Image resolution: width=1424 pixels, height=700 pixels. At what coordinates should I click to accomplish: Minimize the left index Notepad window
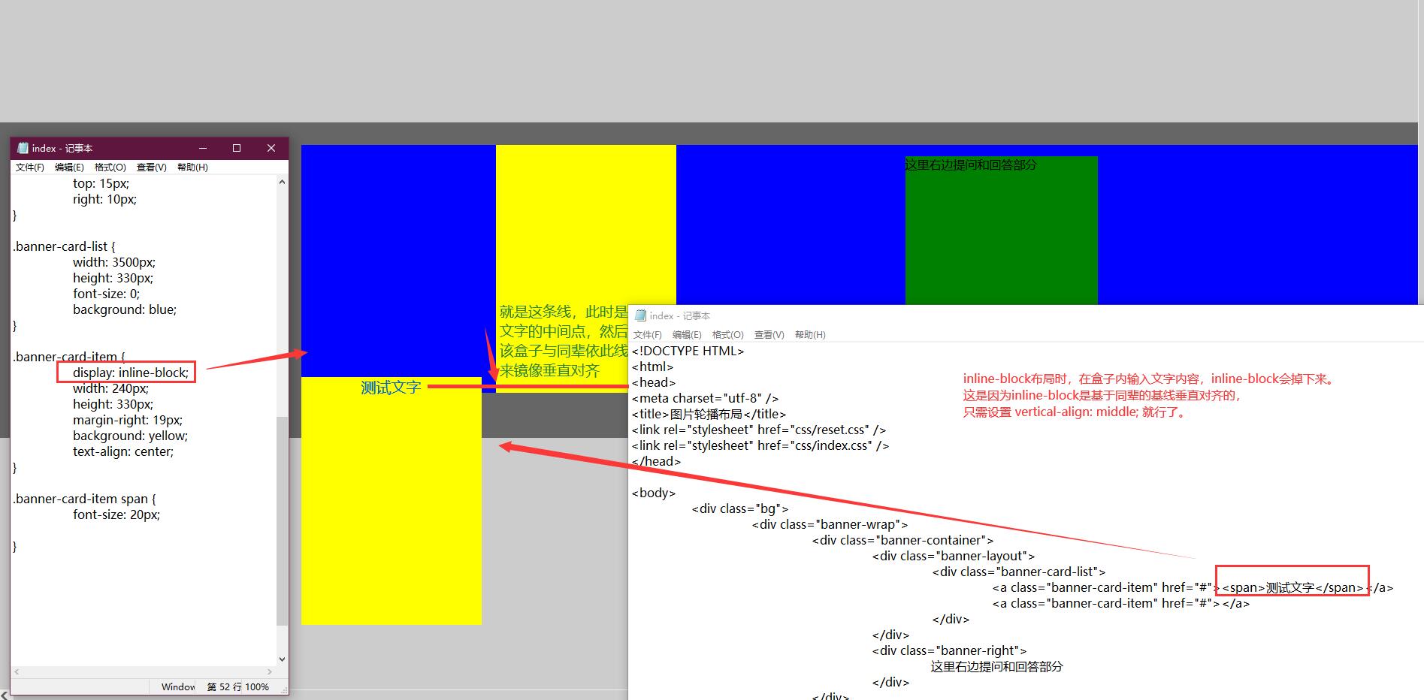click(x=202, y=148)
